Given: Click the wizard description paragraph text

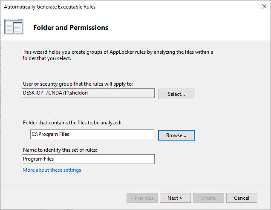Looking at the screenshot, I should point(118,55).
